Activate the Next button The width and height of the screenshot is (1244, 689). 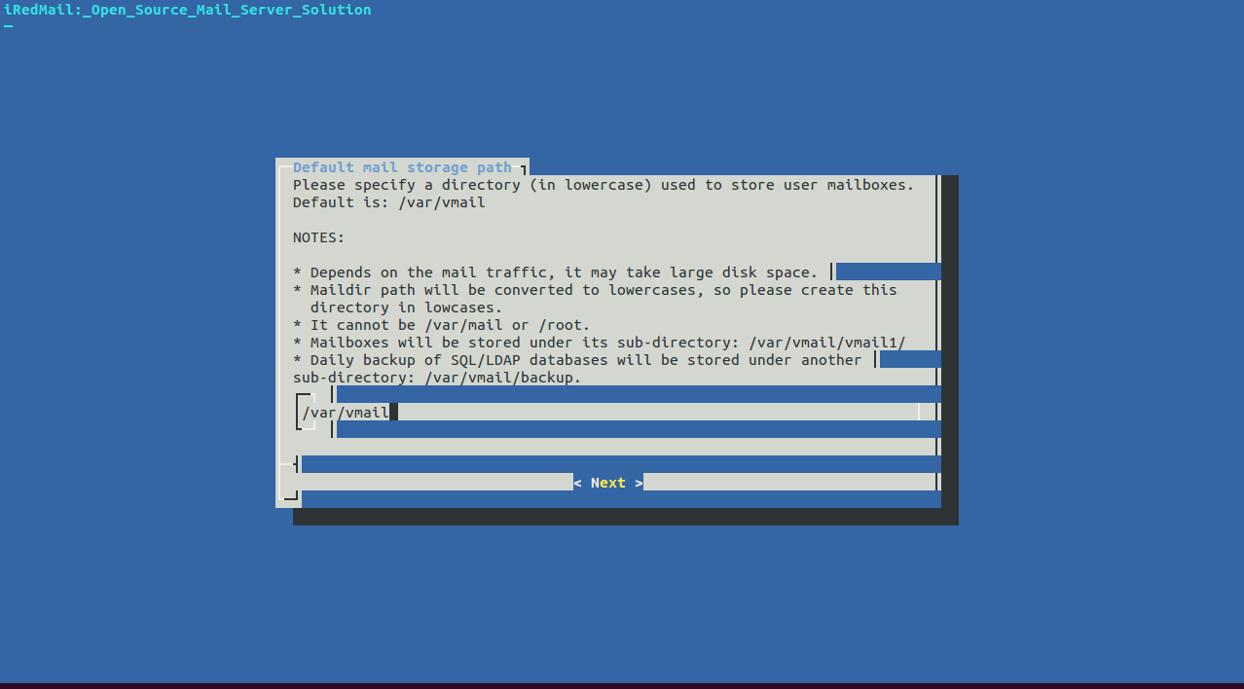[x=608, y=483]
